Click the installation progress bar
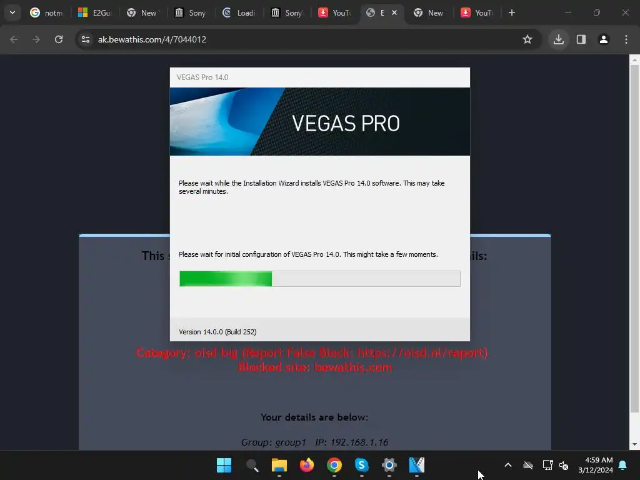 pyautogui.click(x=319, y=279)
